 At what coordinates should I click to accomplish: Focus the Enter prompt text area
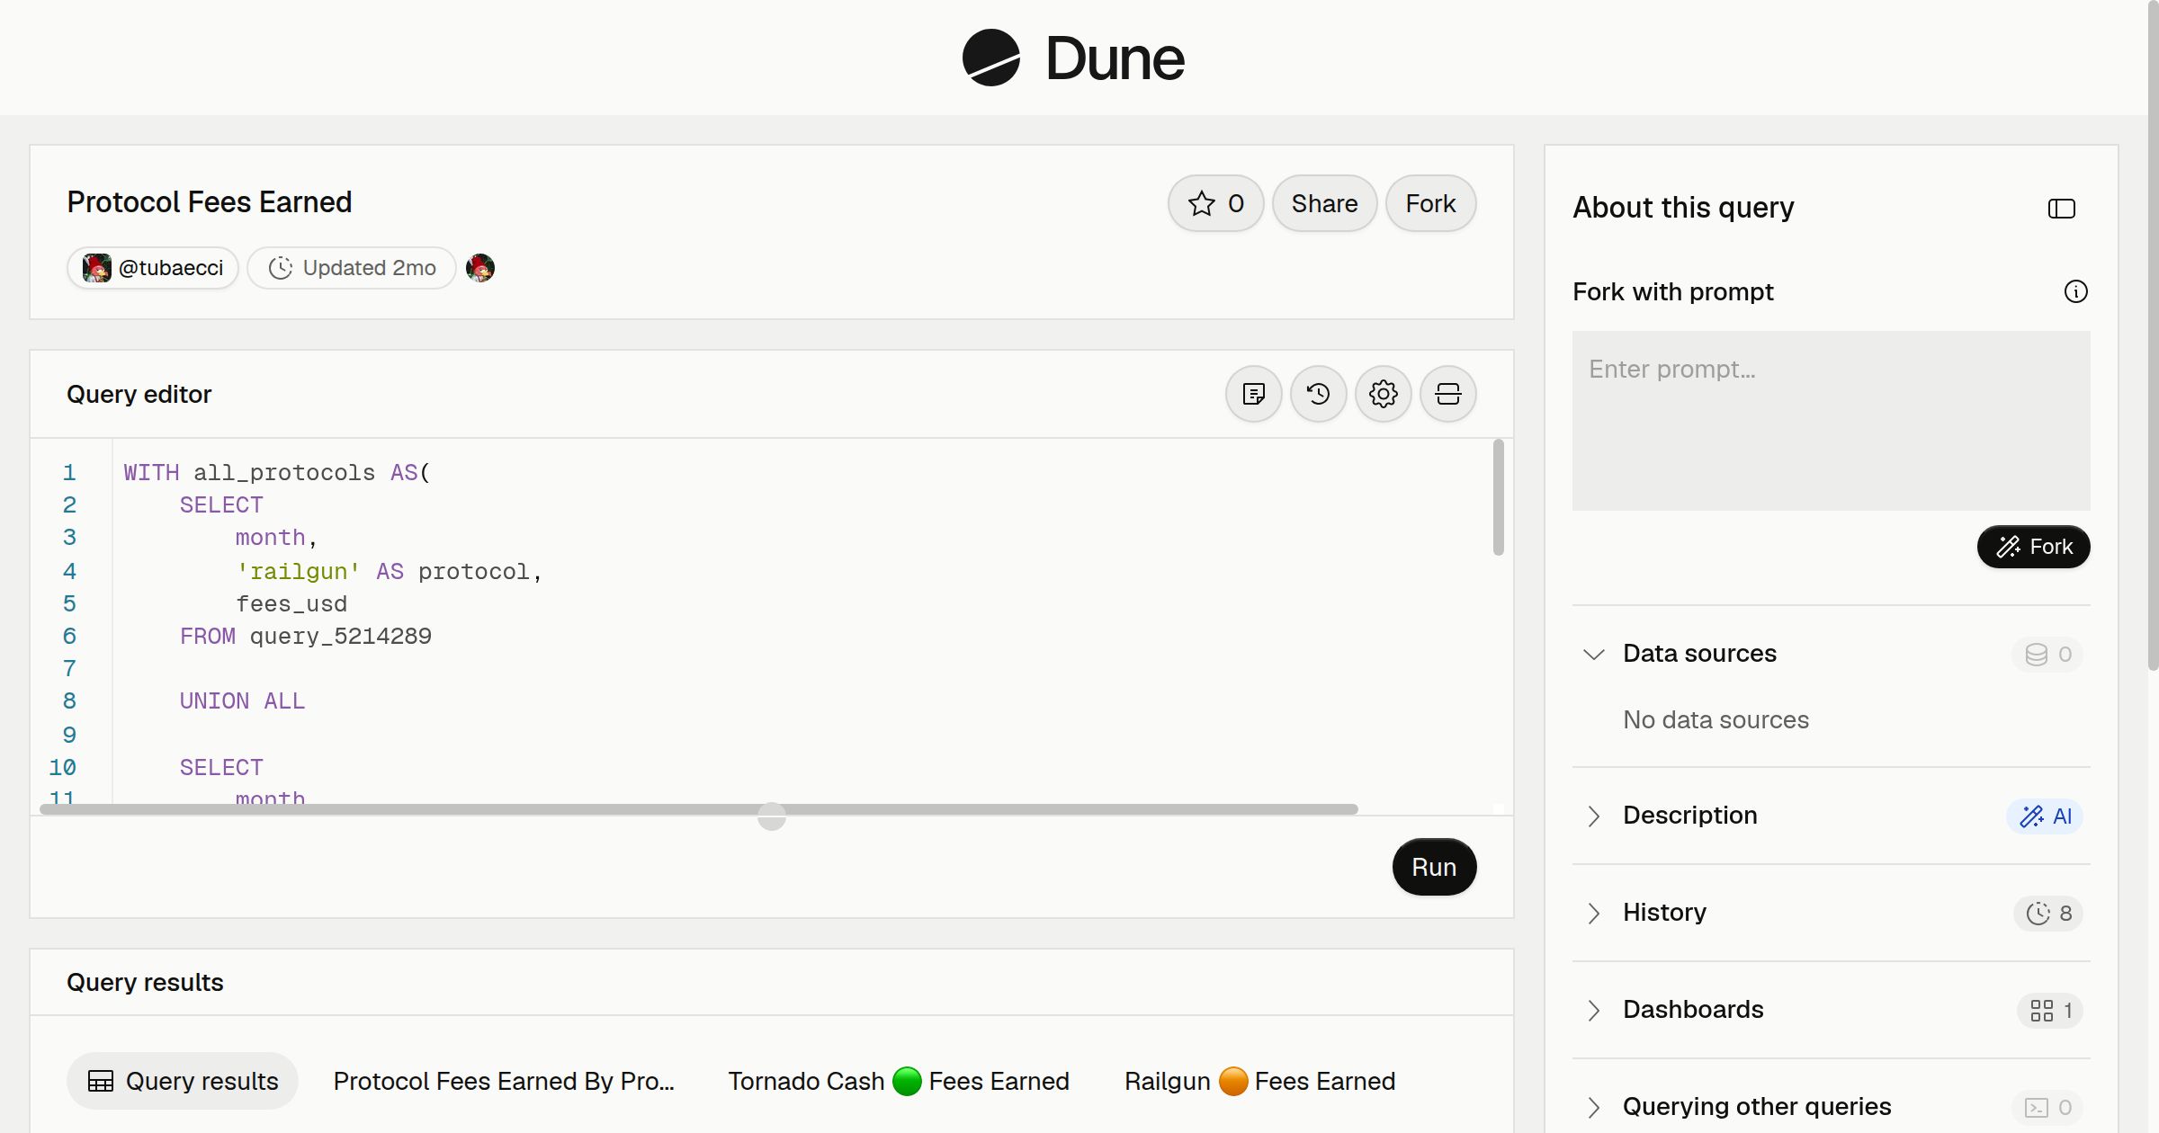point(1832,421)
